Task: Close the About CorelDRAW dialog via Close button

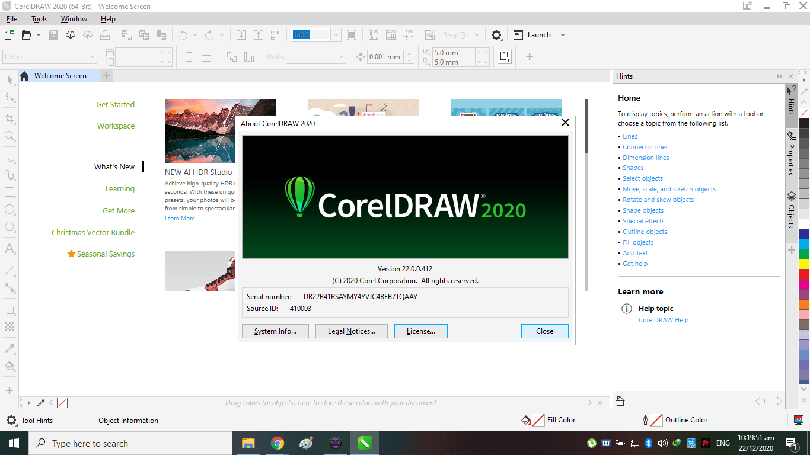Action: (545, 331)
